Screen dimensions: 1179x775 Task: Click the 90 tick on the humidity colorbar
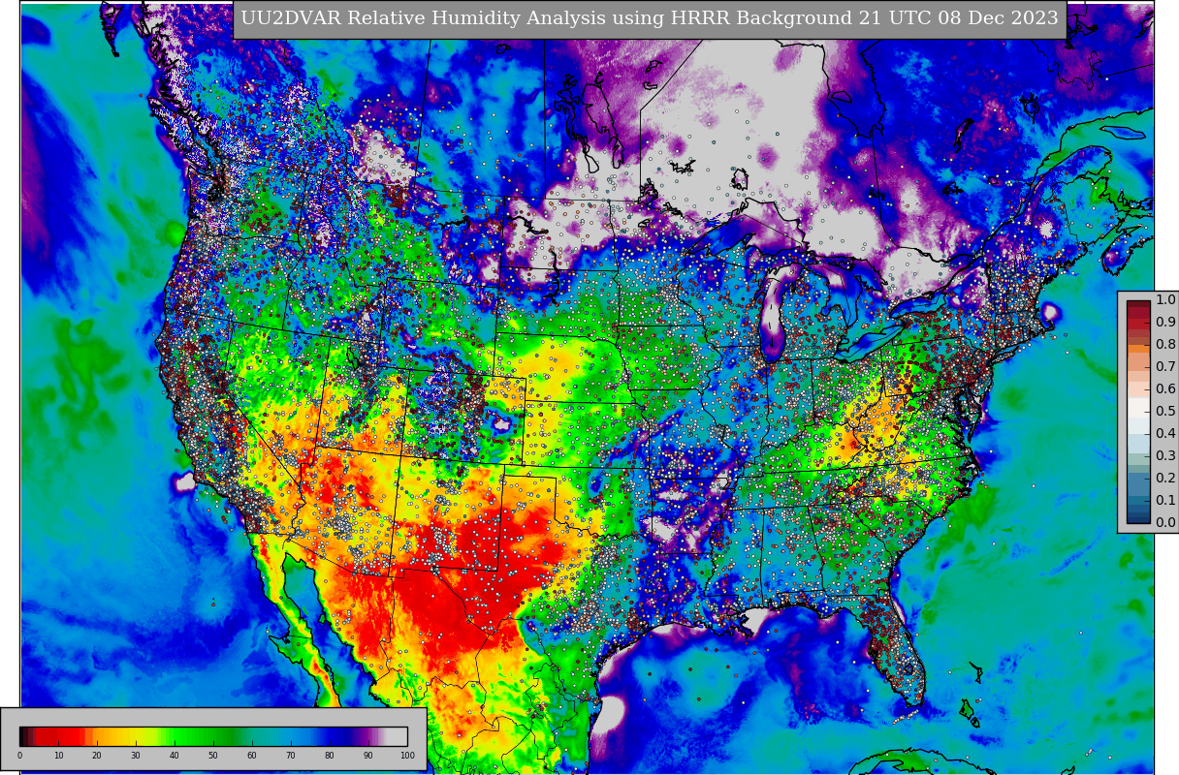[368, 756]
